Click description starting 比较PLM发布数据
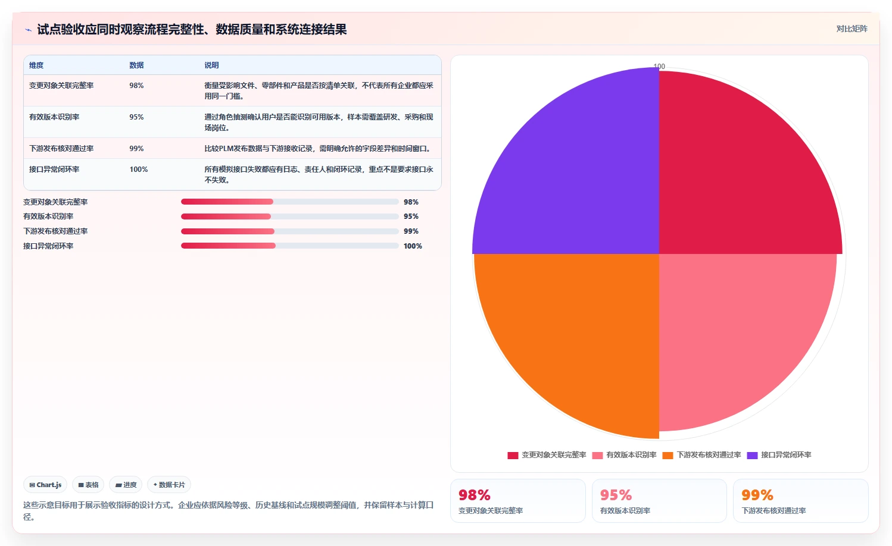The height and width of the screenshot is (546, 892). (x=317, y=149)
